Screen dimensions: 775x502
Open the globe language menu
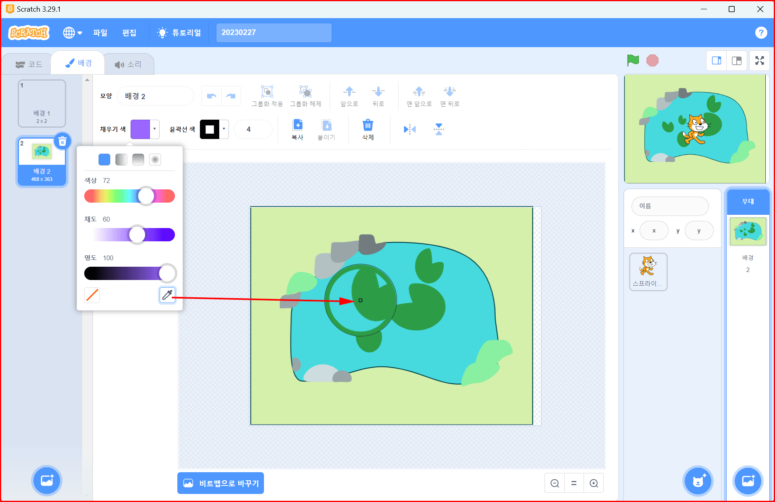73,33
